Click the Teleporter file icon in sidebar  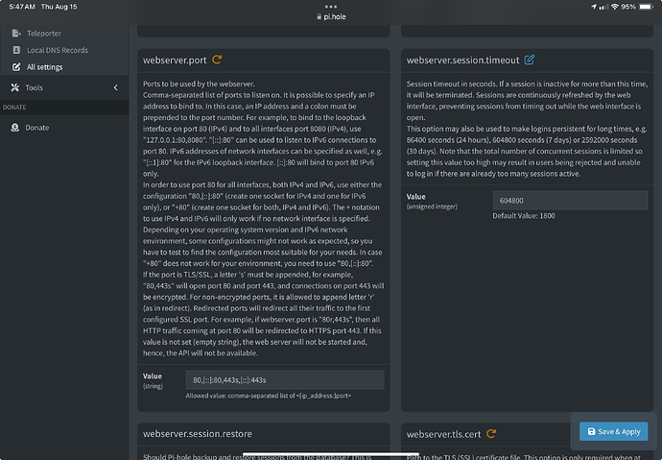15,33
